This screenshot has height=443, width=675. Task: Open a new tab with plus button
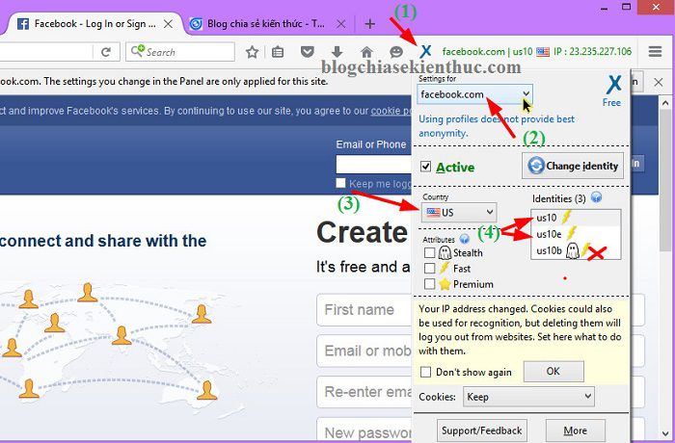click(369, 24)
